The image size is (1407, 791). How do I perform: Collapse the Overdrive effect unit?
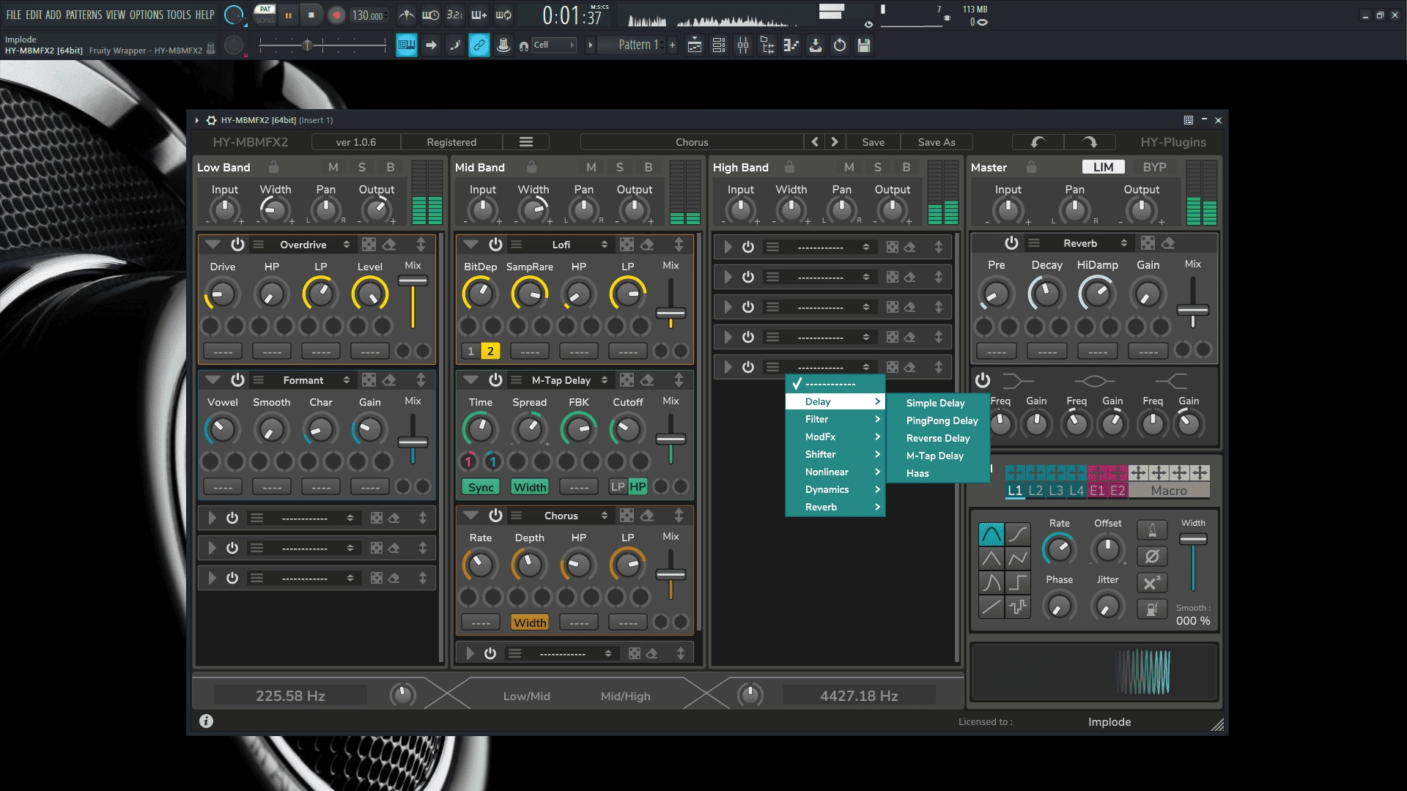click(213, 245)
